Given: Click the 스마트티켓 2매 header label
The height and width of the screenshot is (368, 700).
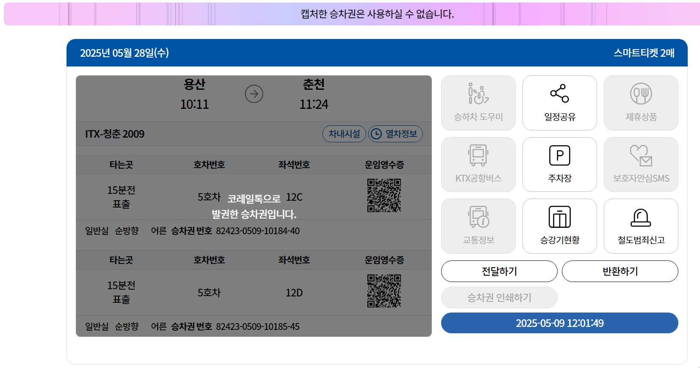Looking at the screenshot, I should (x=644, y=53).
